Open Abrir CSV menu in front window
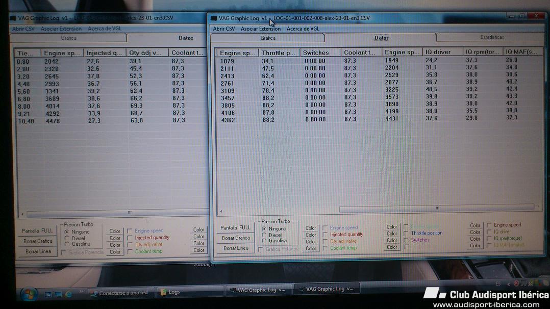 click(x=224, y=29)
